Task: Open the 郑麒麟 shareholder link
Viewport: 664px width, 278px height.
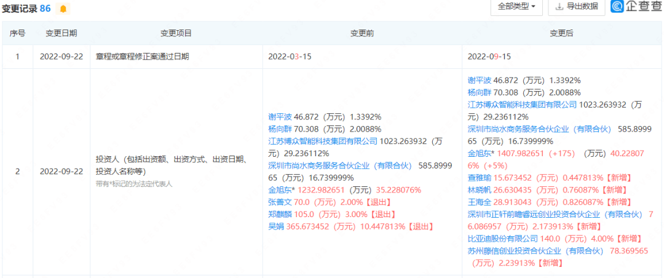Action: coord(280,215)
